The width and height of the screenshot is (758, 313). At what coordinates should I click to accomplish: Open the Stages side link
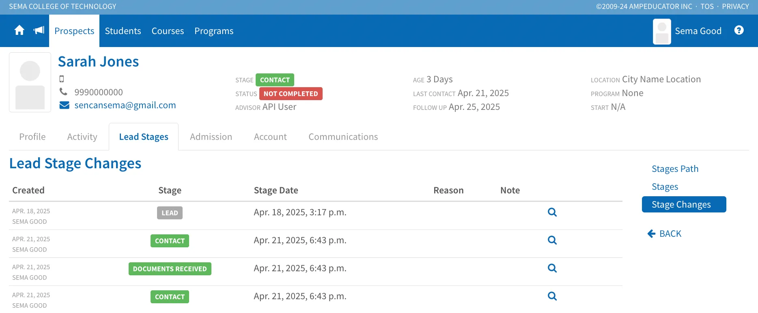[665, 187]
